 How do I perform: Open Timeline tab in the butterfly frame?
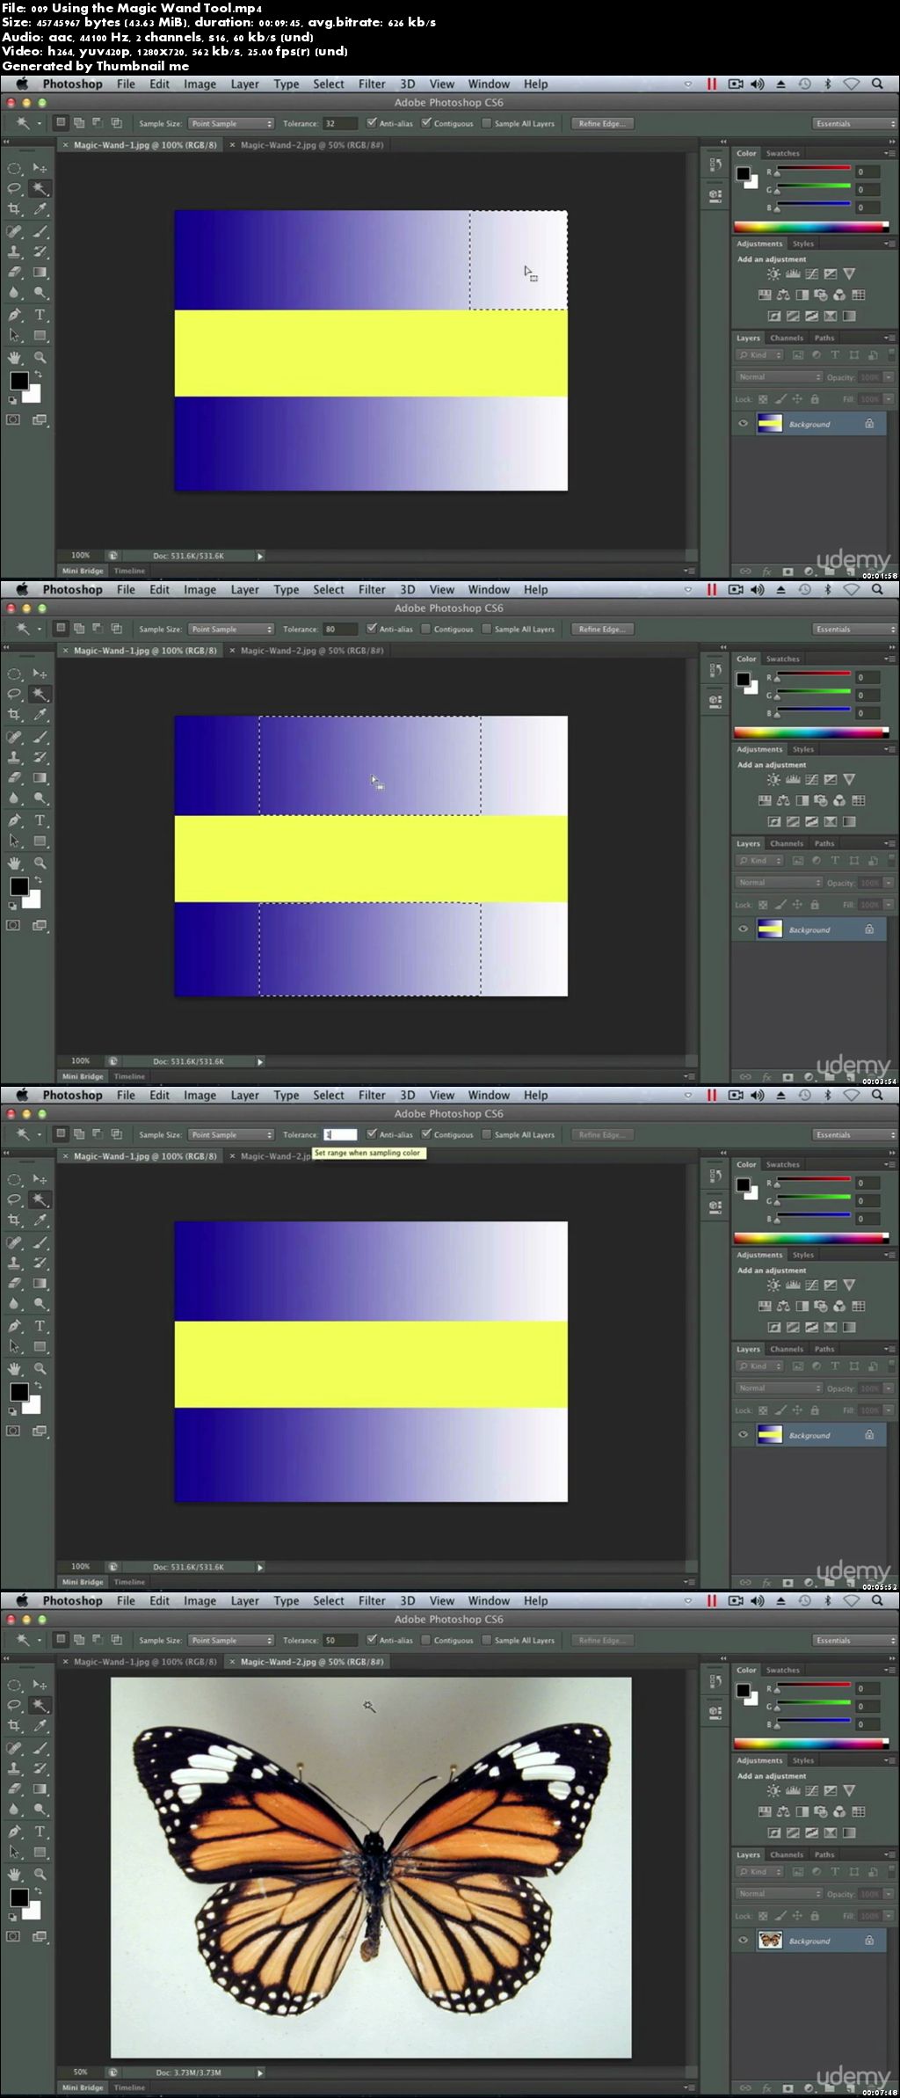tap(129, 2087)
